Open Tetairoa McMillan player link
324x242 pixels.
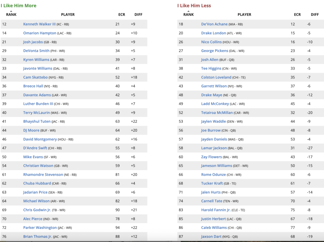click(x=217, y=113)
